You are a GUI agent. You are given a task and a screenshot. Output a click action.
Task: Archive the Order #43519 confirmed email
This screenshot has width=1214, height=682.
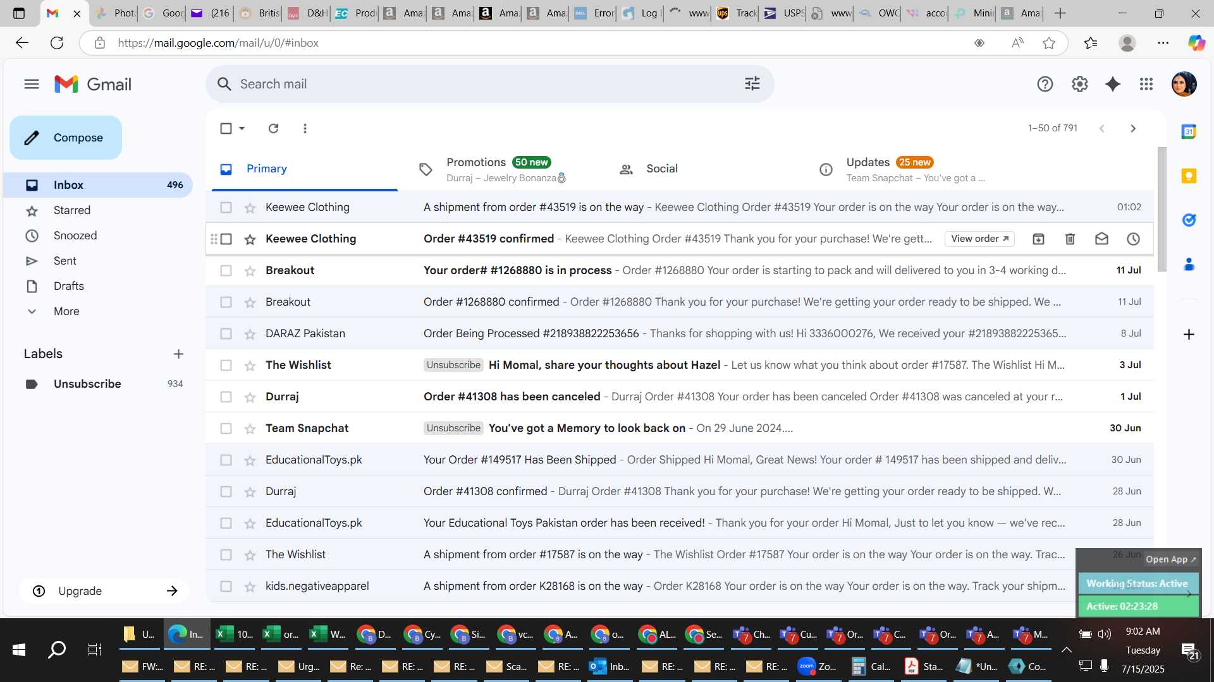pyautogui.click(x=1038, y=239)
